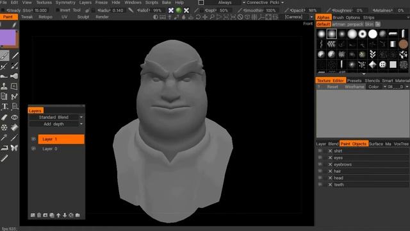Toggle visibility of teeth paint object
Screen dimensions: 410x231
pyautogui.click(x=320, y=185)
